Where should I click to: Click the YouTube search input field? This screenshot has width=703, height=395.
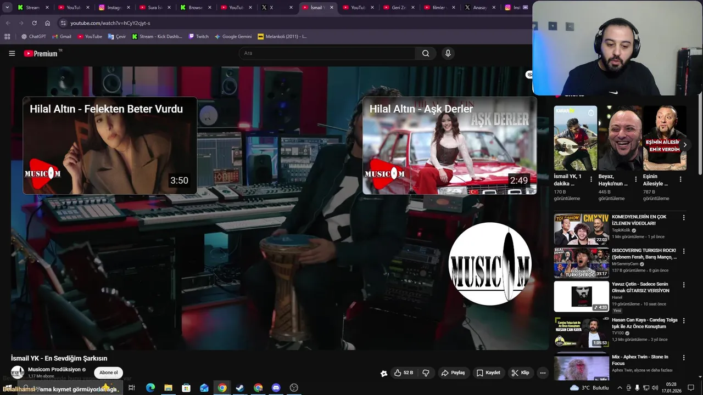pyautogui.click(x=327, y=53)
